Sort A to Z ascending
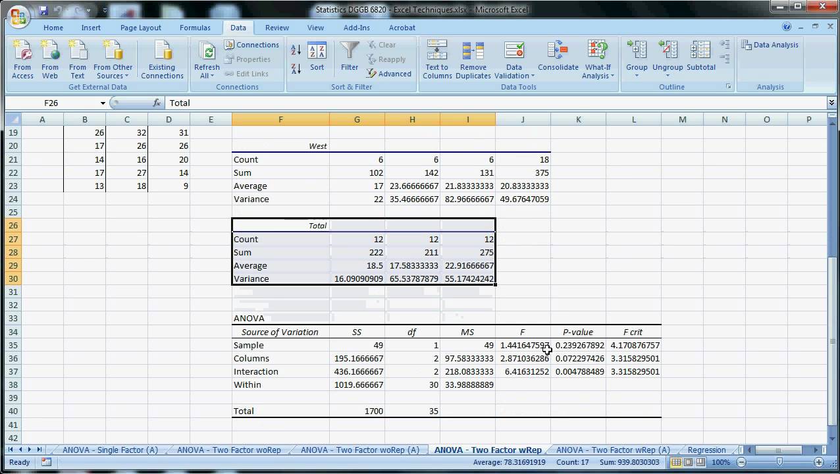This screenshot has width=840, height=474. (296, 50)
